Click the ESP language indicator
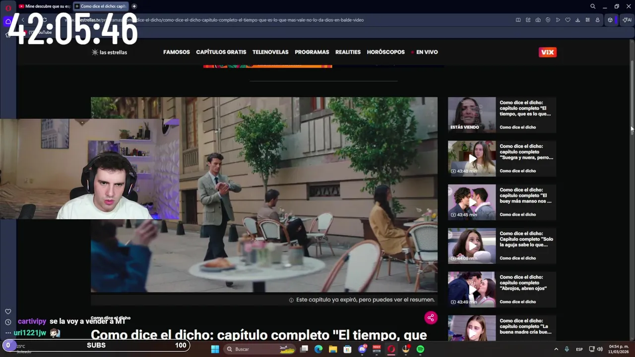The width and height of the screenshot is (635, 357). [579, 349]
